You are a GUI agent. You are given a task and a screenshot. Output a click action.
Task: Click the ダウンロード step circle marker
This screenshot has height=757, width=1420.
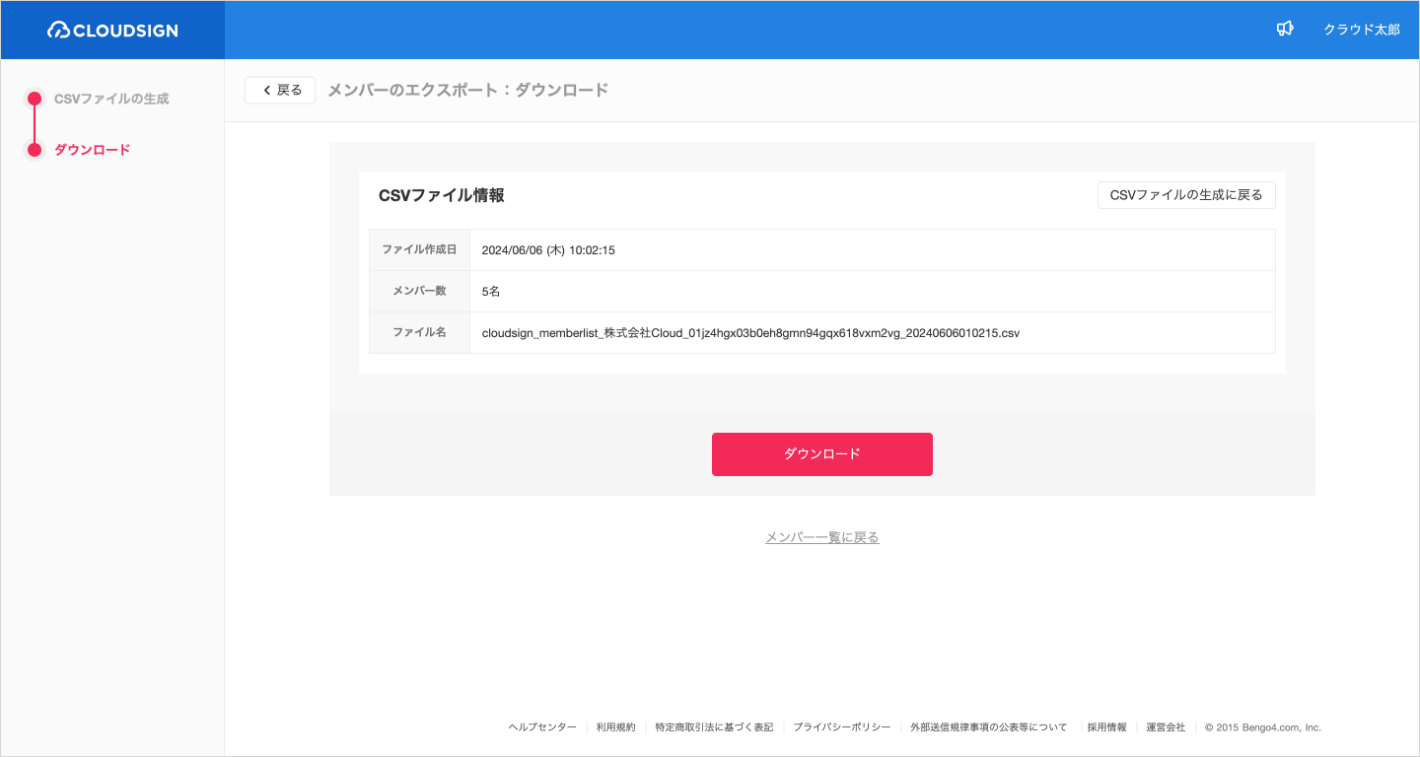click(35, 150)
